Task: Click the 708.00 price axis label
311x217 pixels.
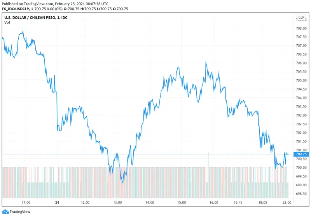Action: (x=301, y=28)
